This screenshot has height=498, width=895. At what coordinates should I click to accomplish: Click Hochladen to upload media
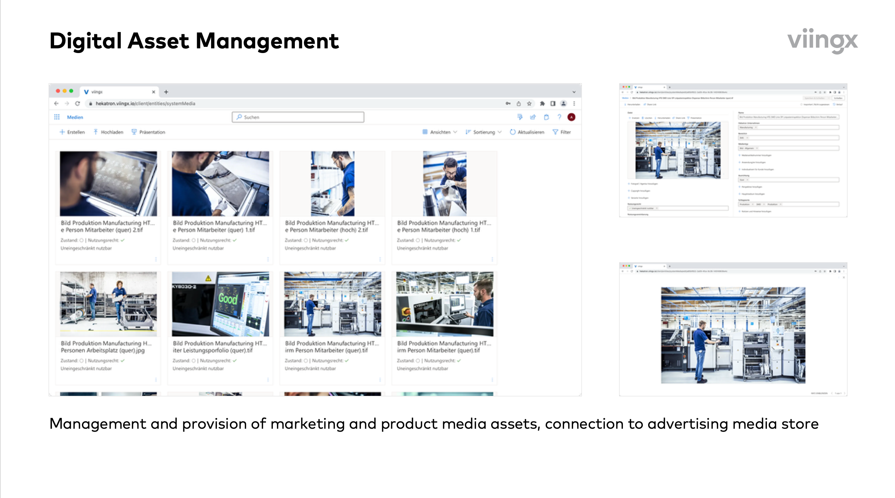(108, 132)
